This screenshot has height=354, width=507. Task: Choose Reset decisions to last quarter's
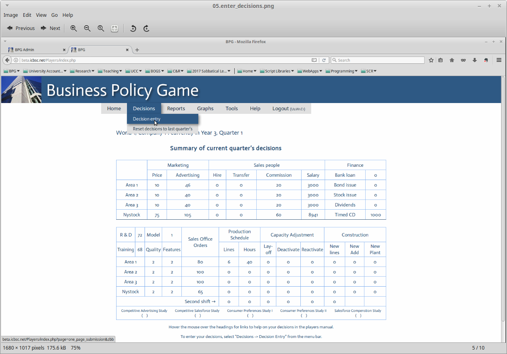pyautogui.click(x=163, y=129)
